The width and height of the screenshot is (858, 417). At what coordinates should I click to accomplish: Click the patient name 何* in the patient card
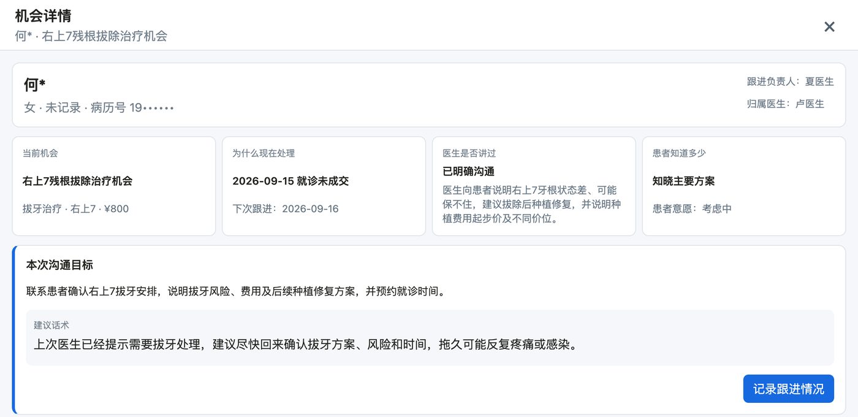click(x=35, y=85)
